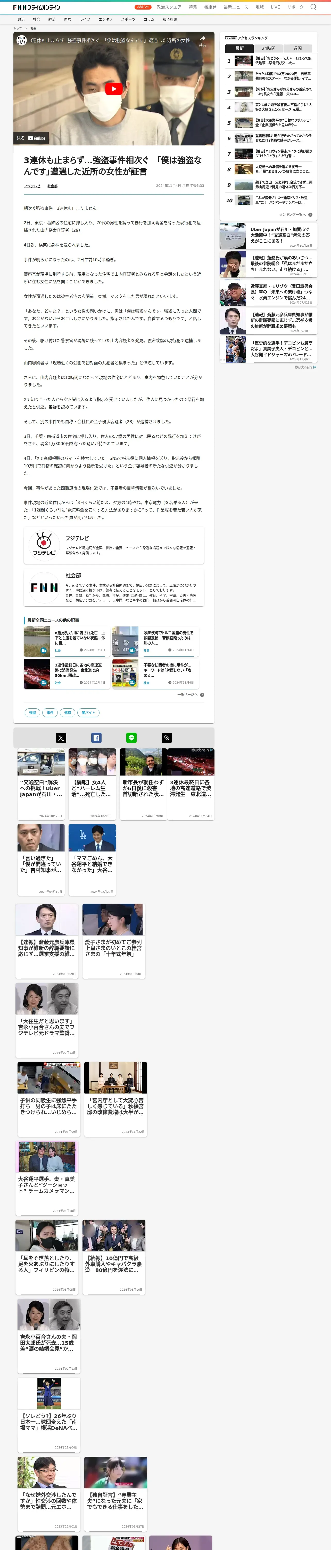Open 政治スクエア in the top menu
Viewport: 331px width, 1550px height.
(x=169, y=7)
